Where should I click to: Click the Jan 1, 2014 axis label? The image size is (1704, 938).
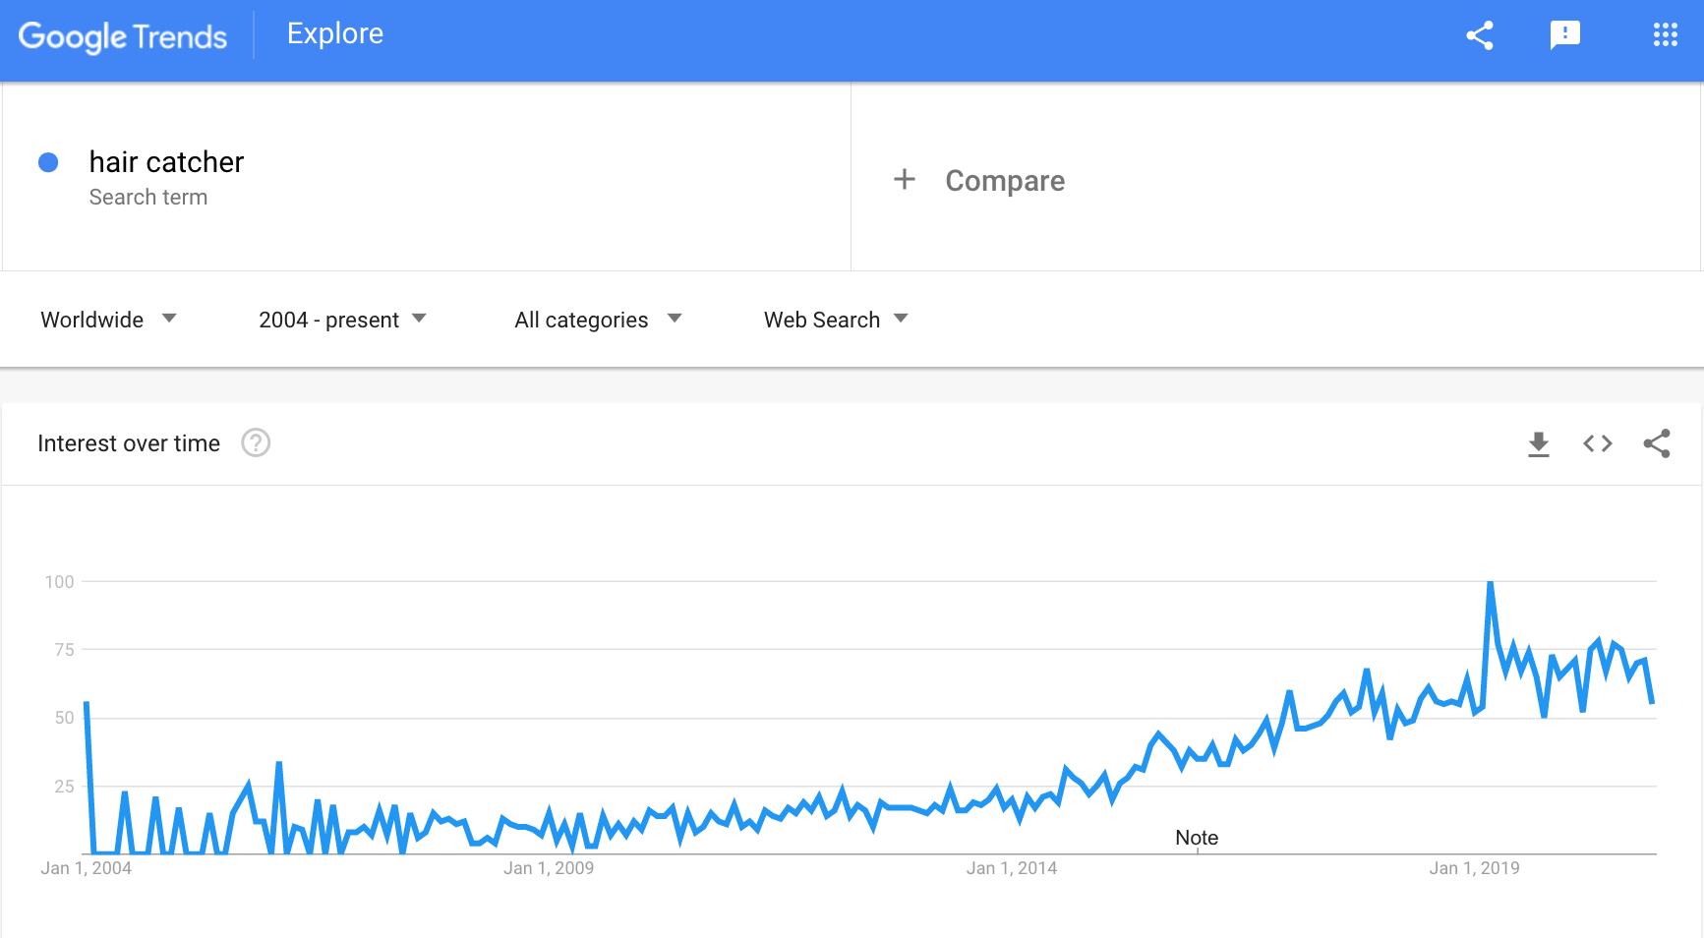1012,868
